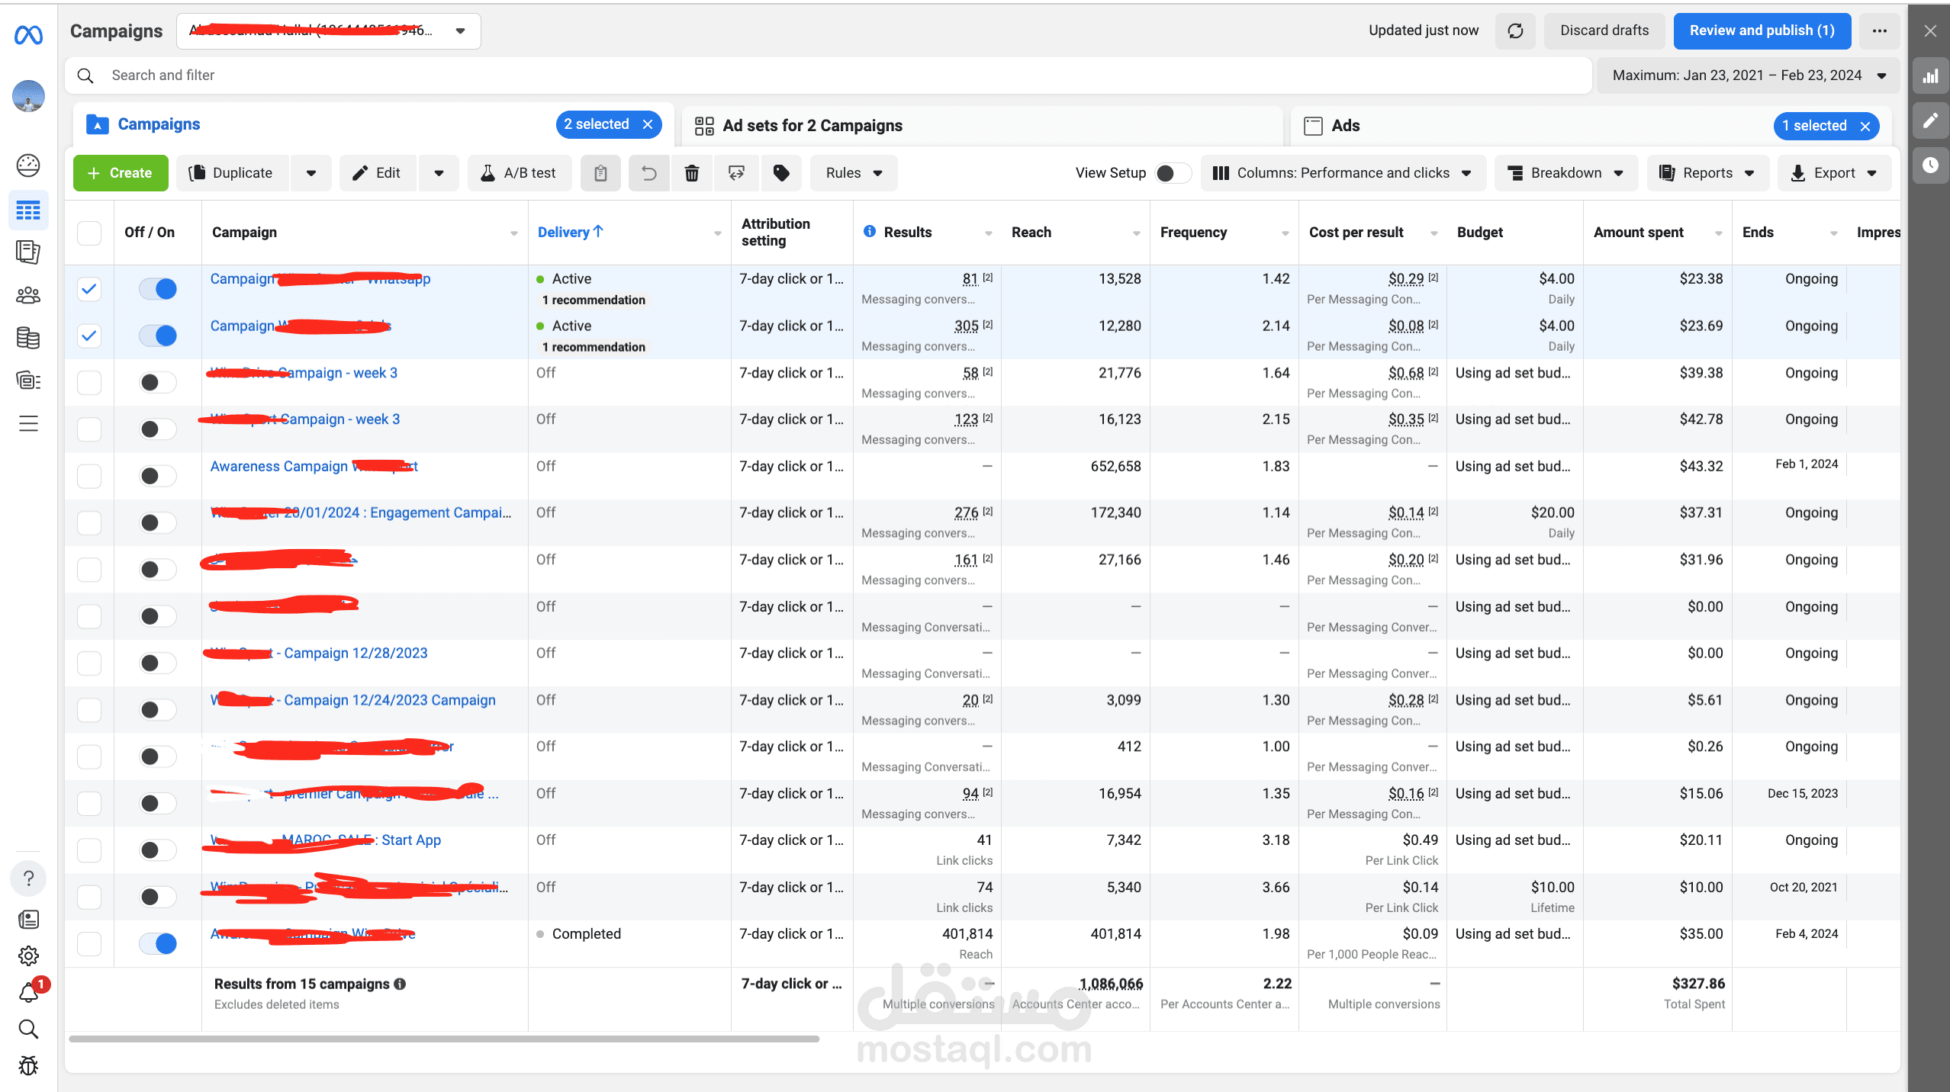The width and height of the screenshot is (1950, 1092).
Task: Click the trash delete icon in toolbar
Action: (x=691, y=173)
